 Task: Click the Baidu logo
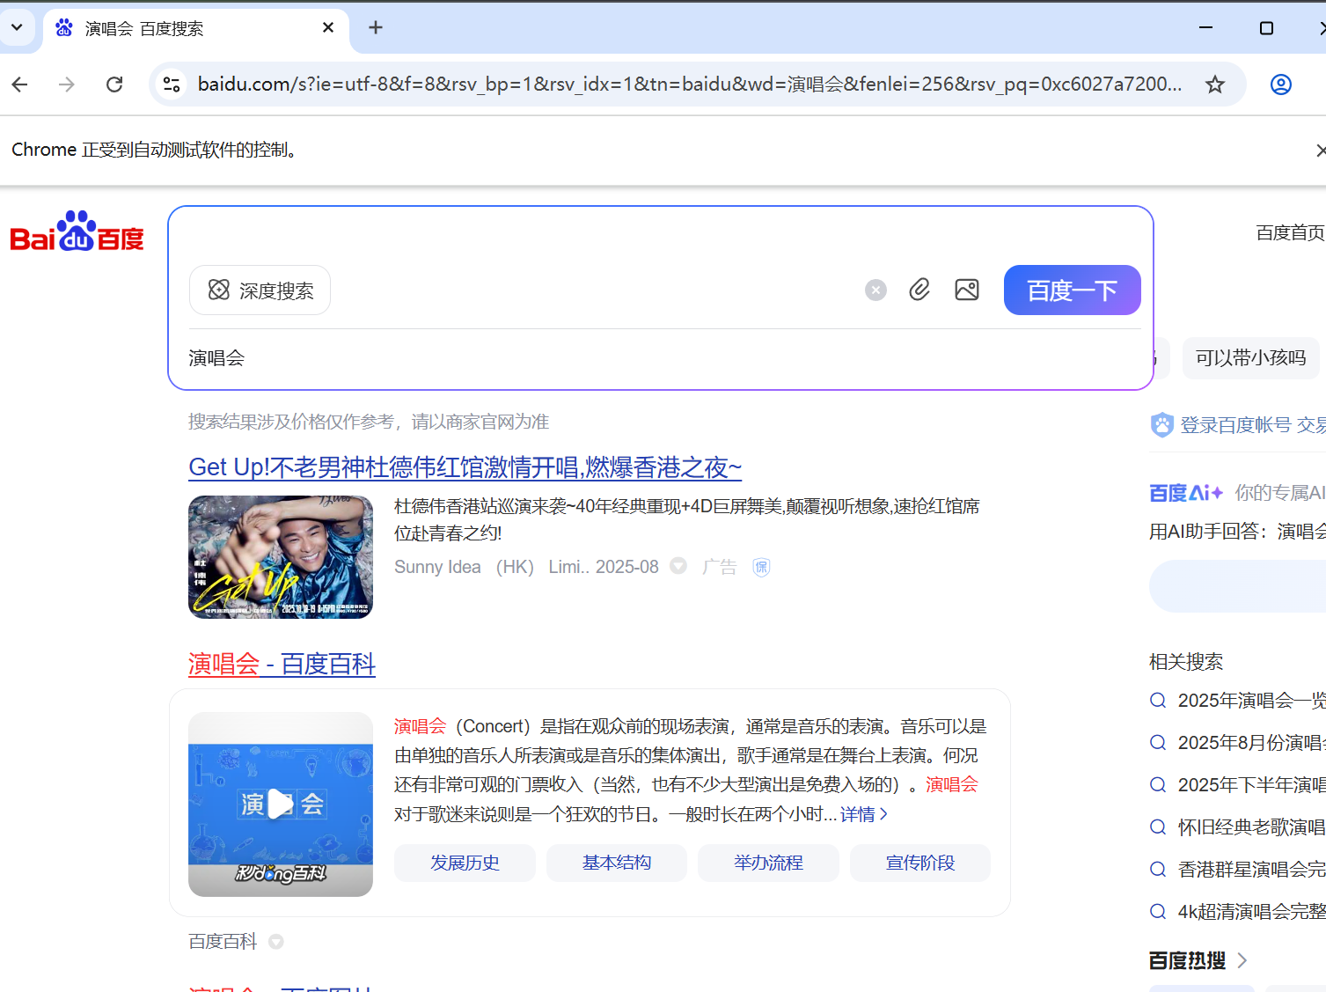point(77,232)
